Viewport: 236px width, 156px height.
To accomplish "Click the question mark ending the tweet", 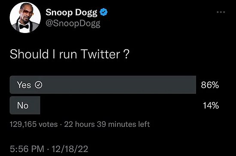I will tap(126, 54).
